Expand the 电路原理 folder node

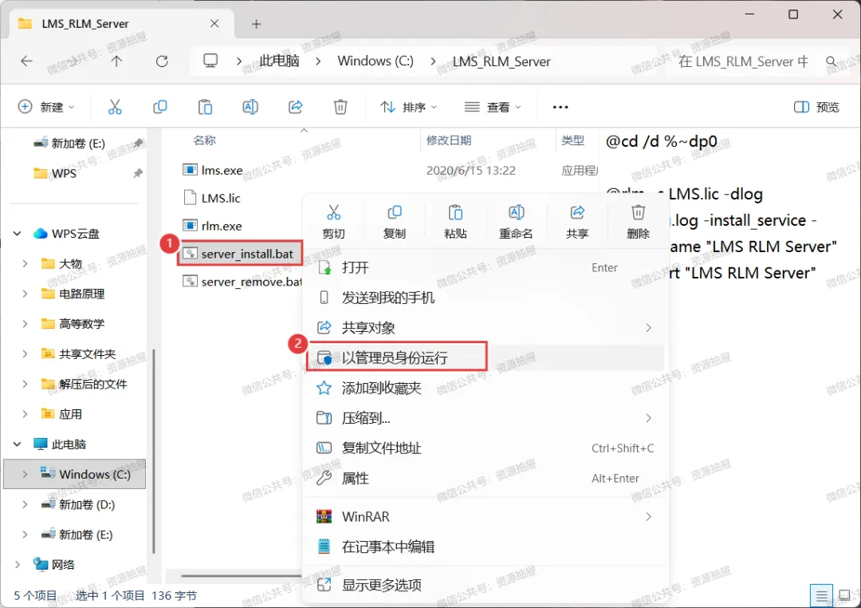25,294
